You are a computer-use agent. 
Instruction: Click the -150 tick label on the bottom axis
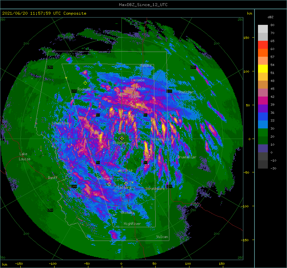19,264
